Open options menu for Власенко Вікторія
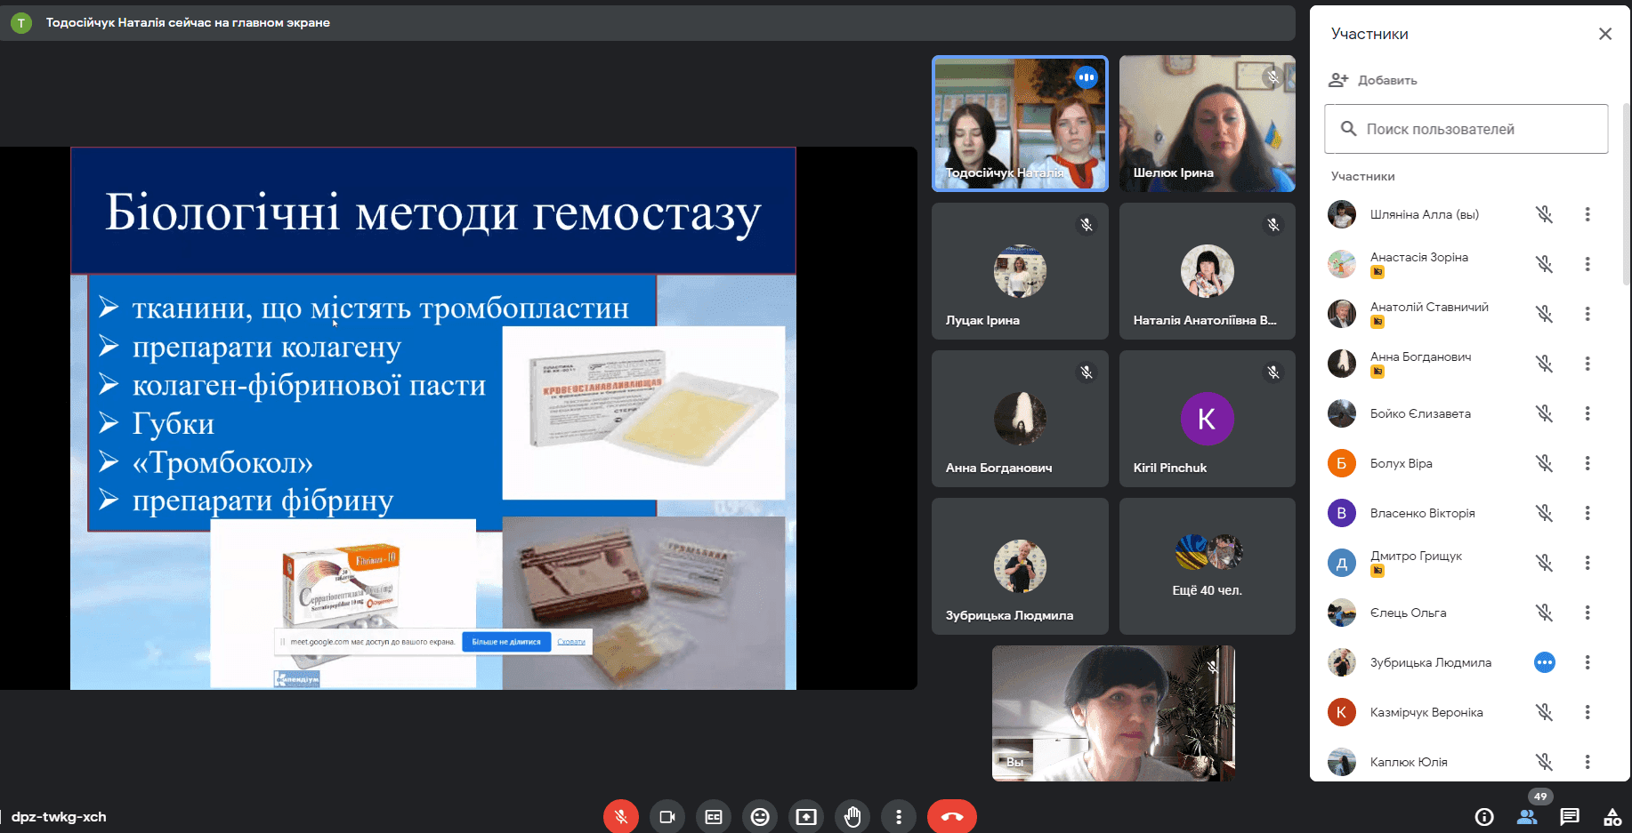 click(1588, 513)
